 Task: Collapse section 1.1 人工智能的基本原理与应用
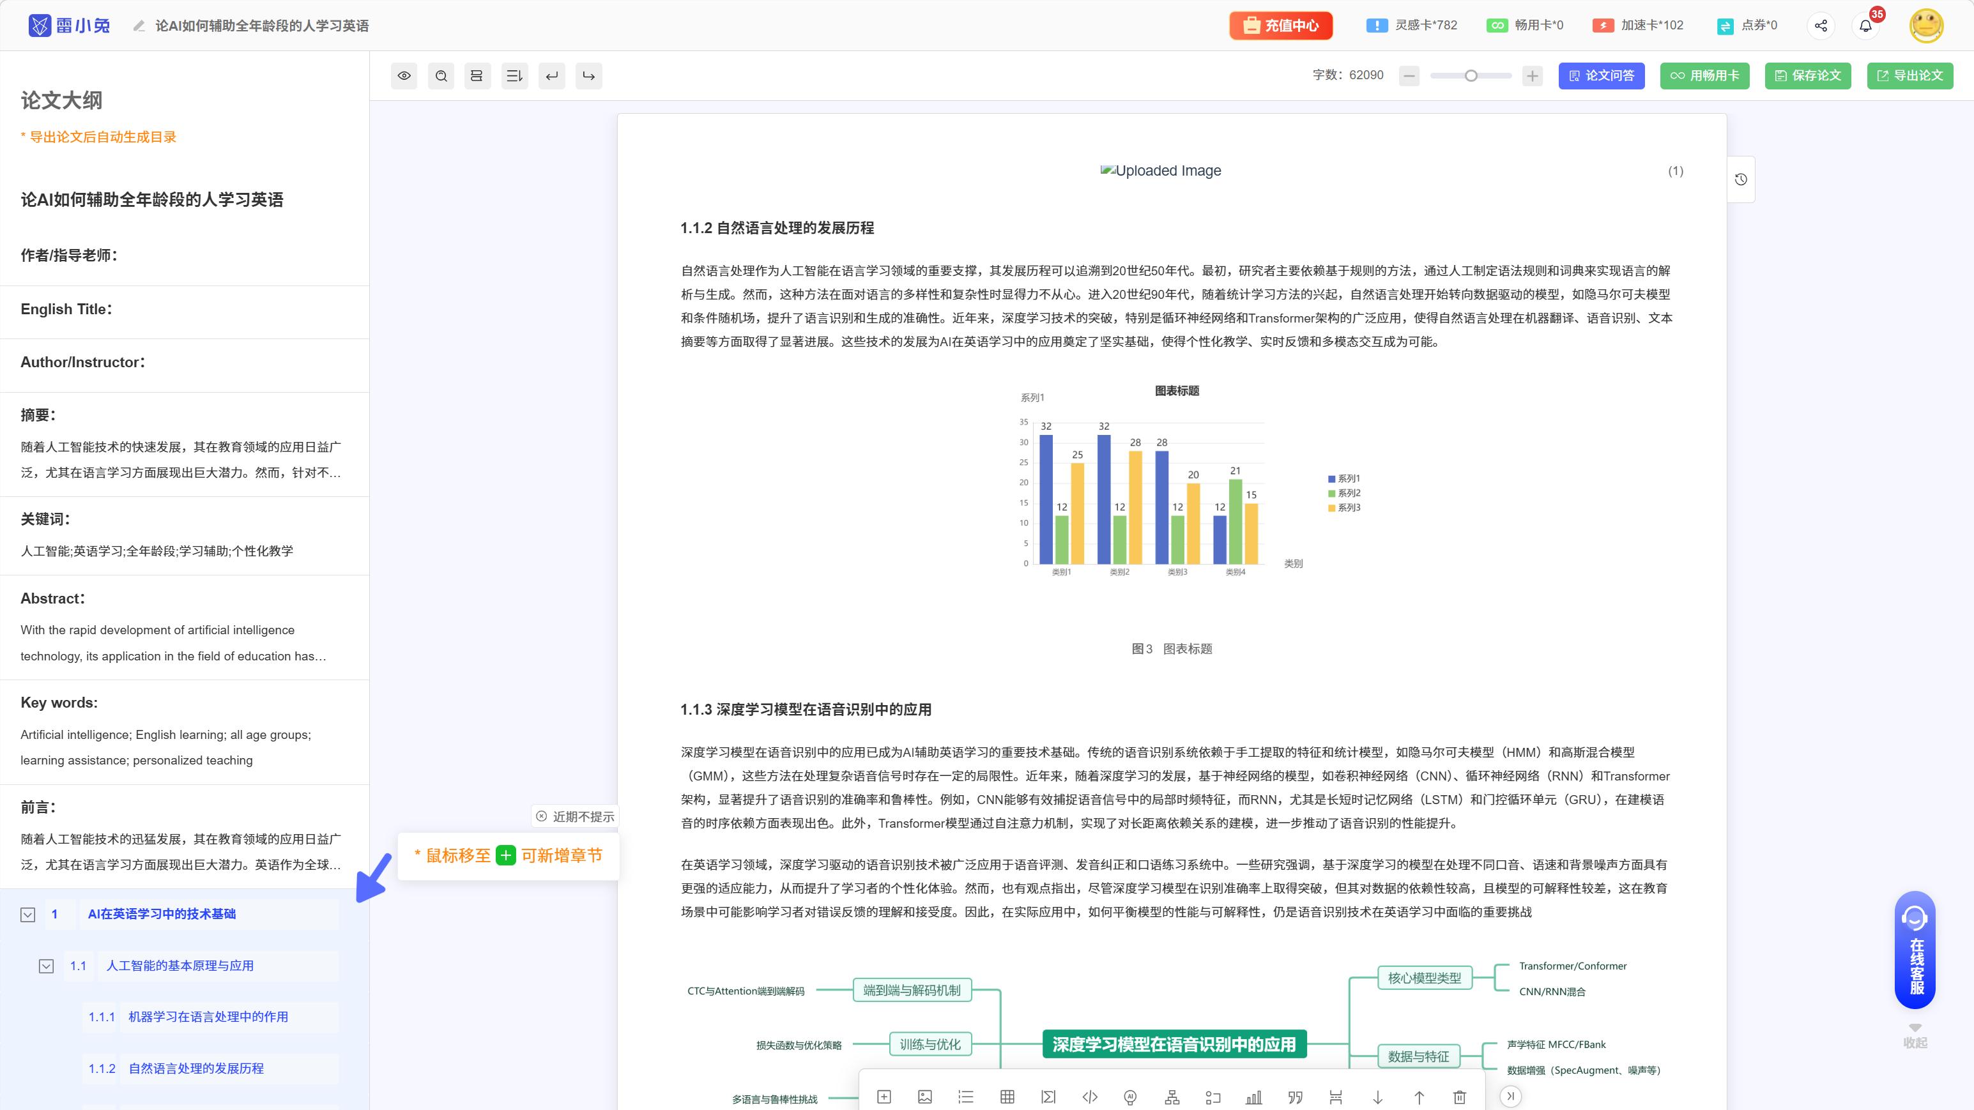coord(46,966)
